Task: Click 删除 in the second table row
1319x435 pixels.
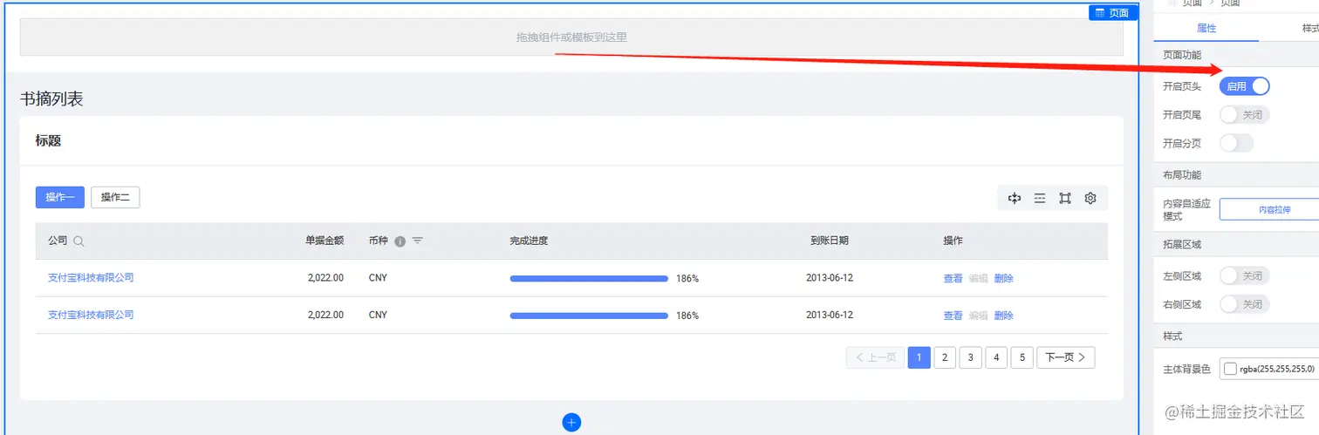Action: [1003, 316]
